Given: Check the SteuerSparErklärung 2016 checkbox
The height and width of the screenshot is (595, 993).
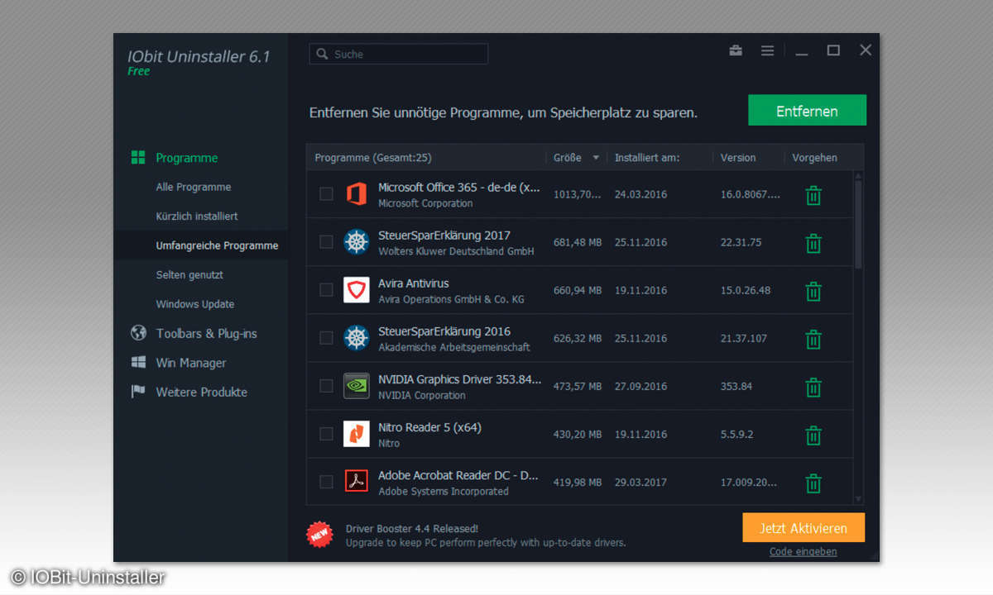Looking at the screenshot, I should coord(327,338).
